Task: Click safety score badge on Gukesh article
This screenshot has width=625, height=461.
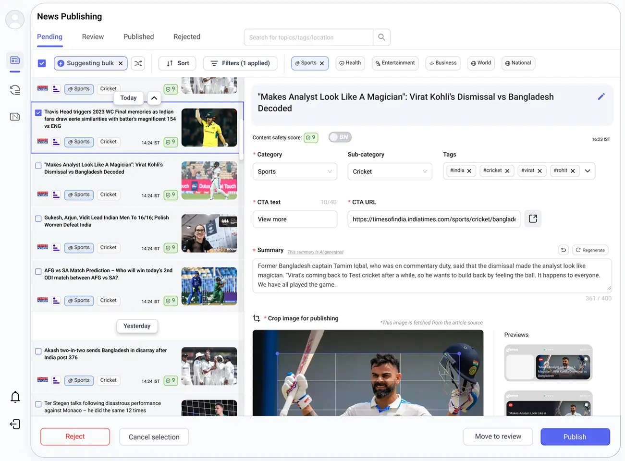Action: (x=171, y=248)
